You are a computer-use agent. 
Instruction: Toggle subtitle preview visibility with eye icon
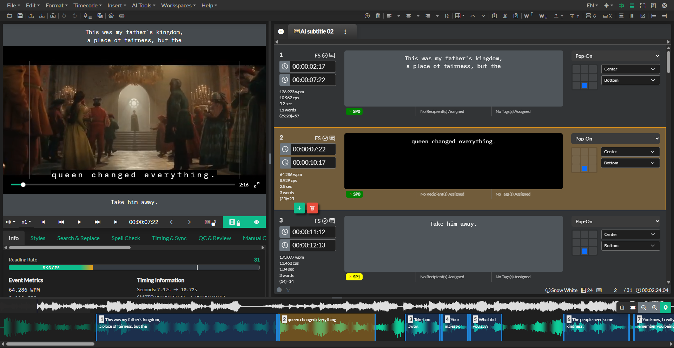tap(256, 222)
